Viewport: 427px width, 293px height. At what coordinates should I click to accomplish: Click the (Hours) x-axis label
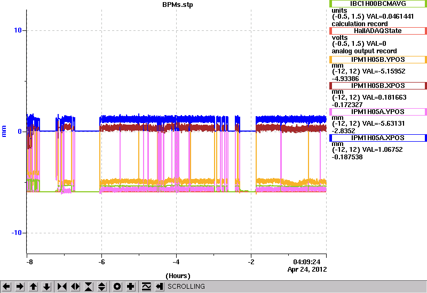pyautogui.click(x=178, y=276)
